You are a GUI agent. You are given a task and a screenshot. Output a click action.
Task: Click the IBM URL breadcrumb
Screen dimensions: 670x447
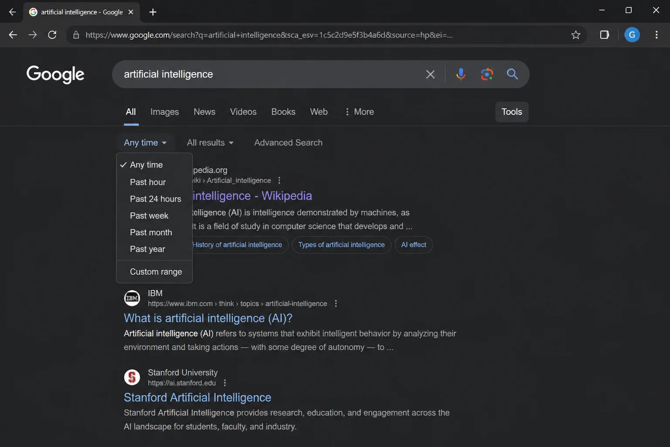[x=237, y=303]
